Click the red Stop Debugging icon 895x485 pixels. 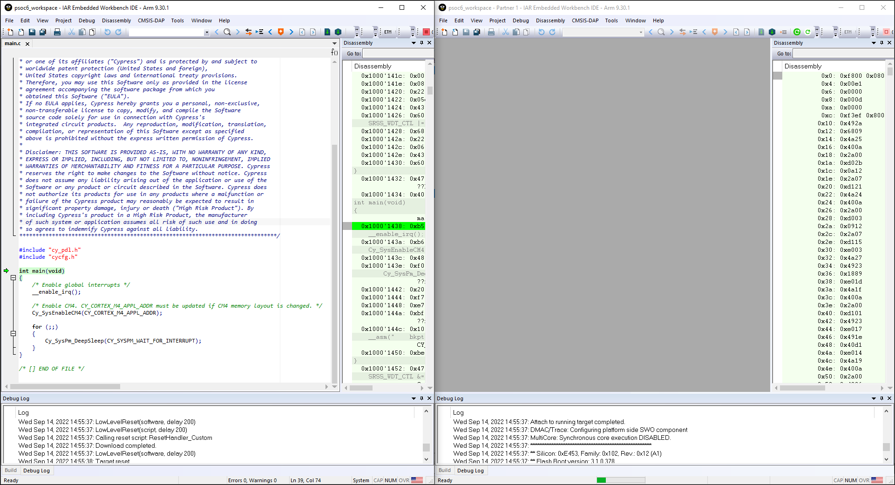coord(426,32)
